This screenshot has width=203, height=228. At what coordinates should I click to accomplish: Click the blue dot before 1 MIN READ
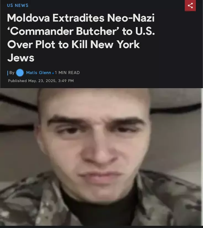[53, 73]
